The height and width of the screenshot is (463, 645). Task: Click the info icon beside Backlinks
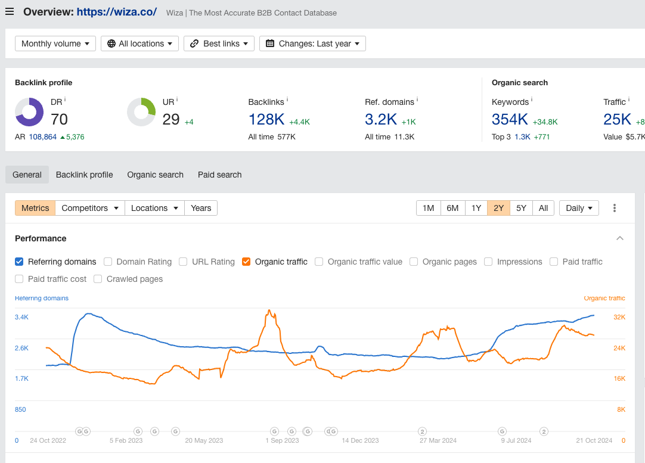pyautogui.click(x=287, y=100)
